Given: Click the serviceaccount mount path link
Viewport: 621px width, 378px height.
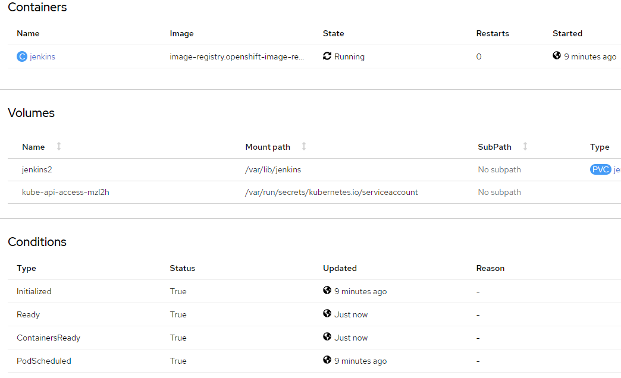Looking at the screenshot, I should 331,192.
